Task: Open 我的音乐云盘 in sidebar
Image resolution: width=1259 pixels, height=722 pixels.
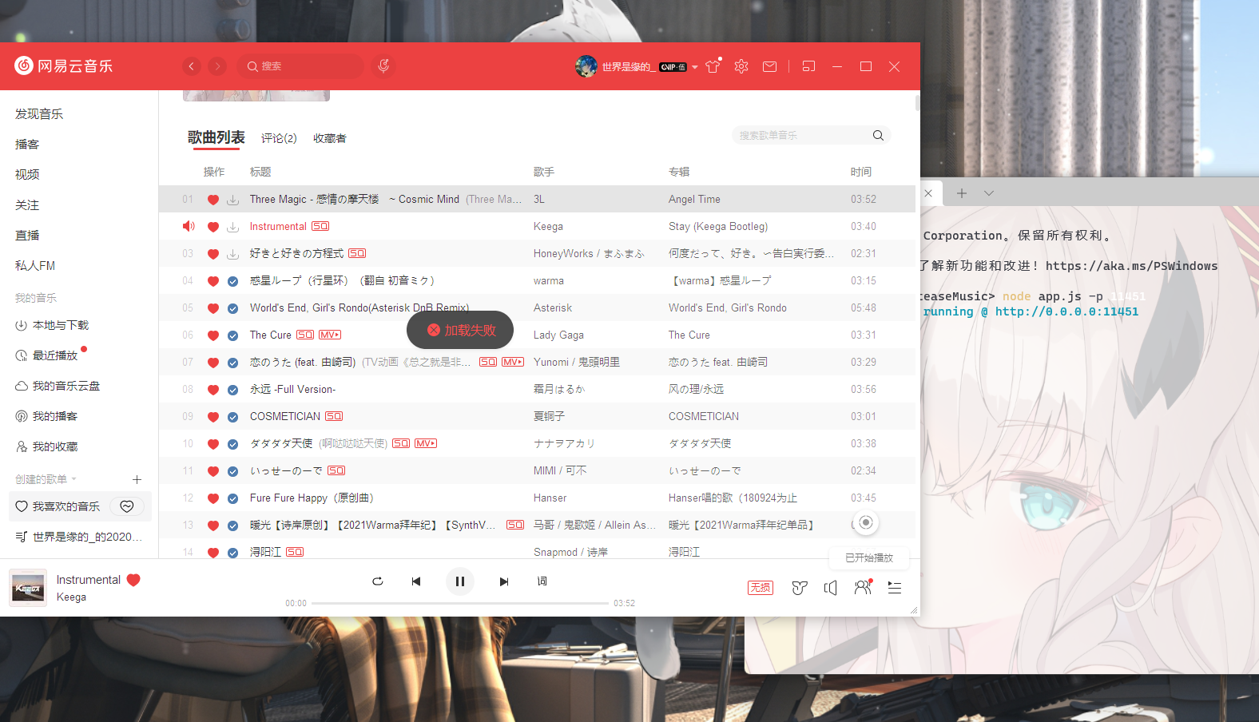Action: (58, 386)
